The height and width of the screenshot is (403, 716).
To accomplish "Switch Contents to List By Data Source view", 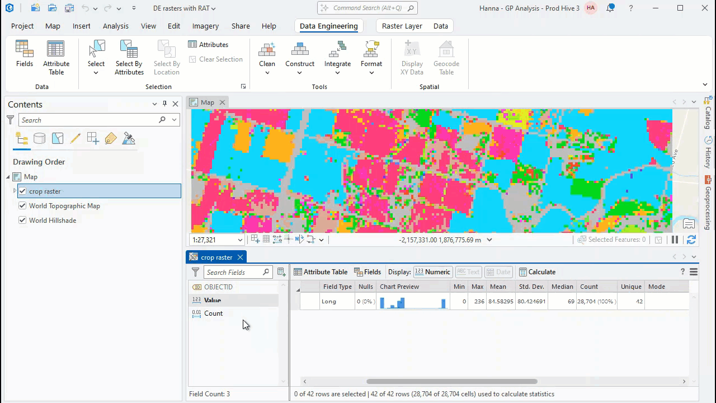I will click(x=39, y=138).
